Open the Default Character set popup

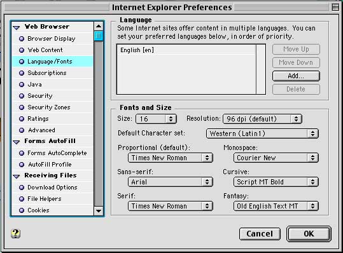[x=262, y=133]
